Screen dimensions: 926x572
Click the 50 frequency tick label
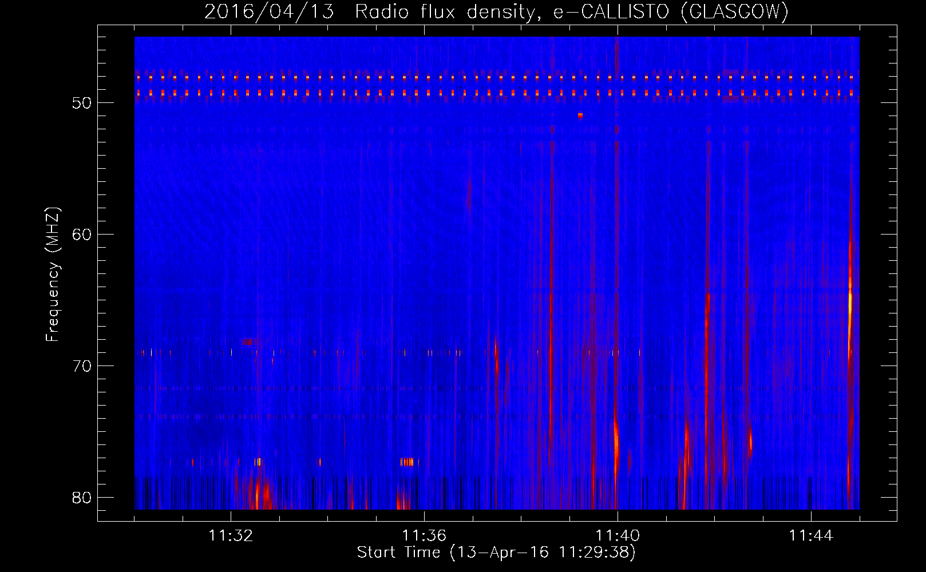(x=82, y=103)
